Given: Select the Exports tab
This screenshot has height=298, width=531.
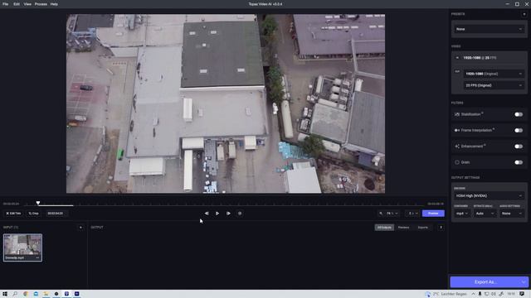Looking at the screenshot, I should click(x=422, y=228).
